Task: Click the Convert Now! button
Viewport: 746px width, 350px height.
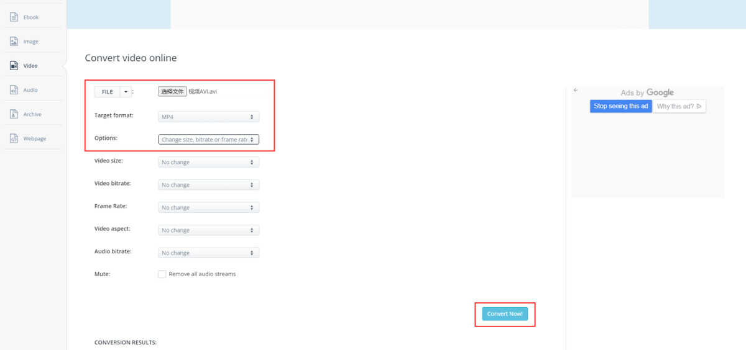Action: pos(505,314)
